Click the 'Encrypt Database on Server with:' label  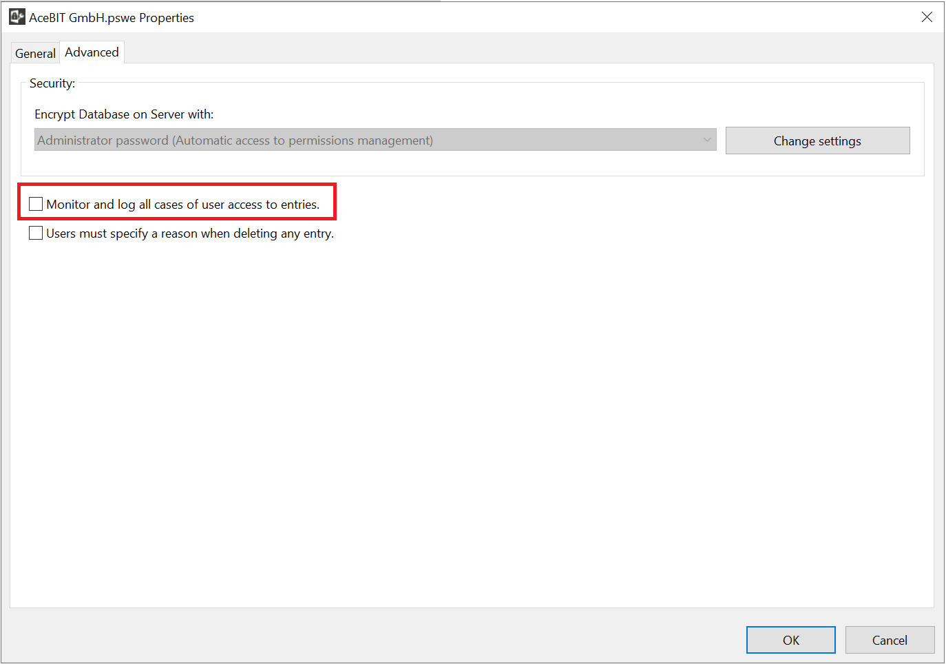[x=124, y=114]
